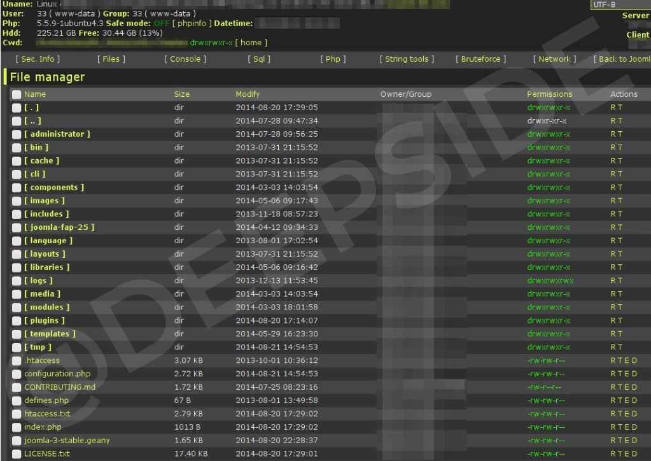The width and height of the screenshot is (651, 461).
Task: Open the Sql tool tab
Action: [x=259, y=59]
